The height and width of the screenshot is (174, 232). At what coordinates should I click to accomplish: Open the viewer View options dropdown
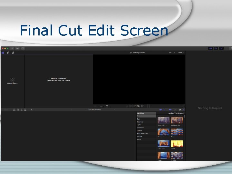(181, 53)
